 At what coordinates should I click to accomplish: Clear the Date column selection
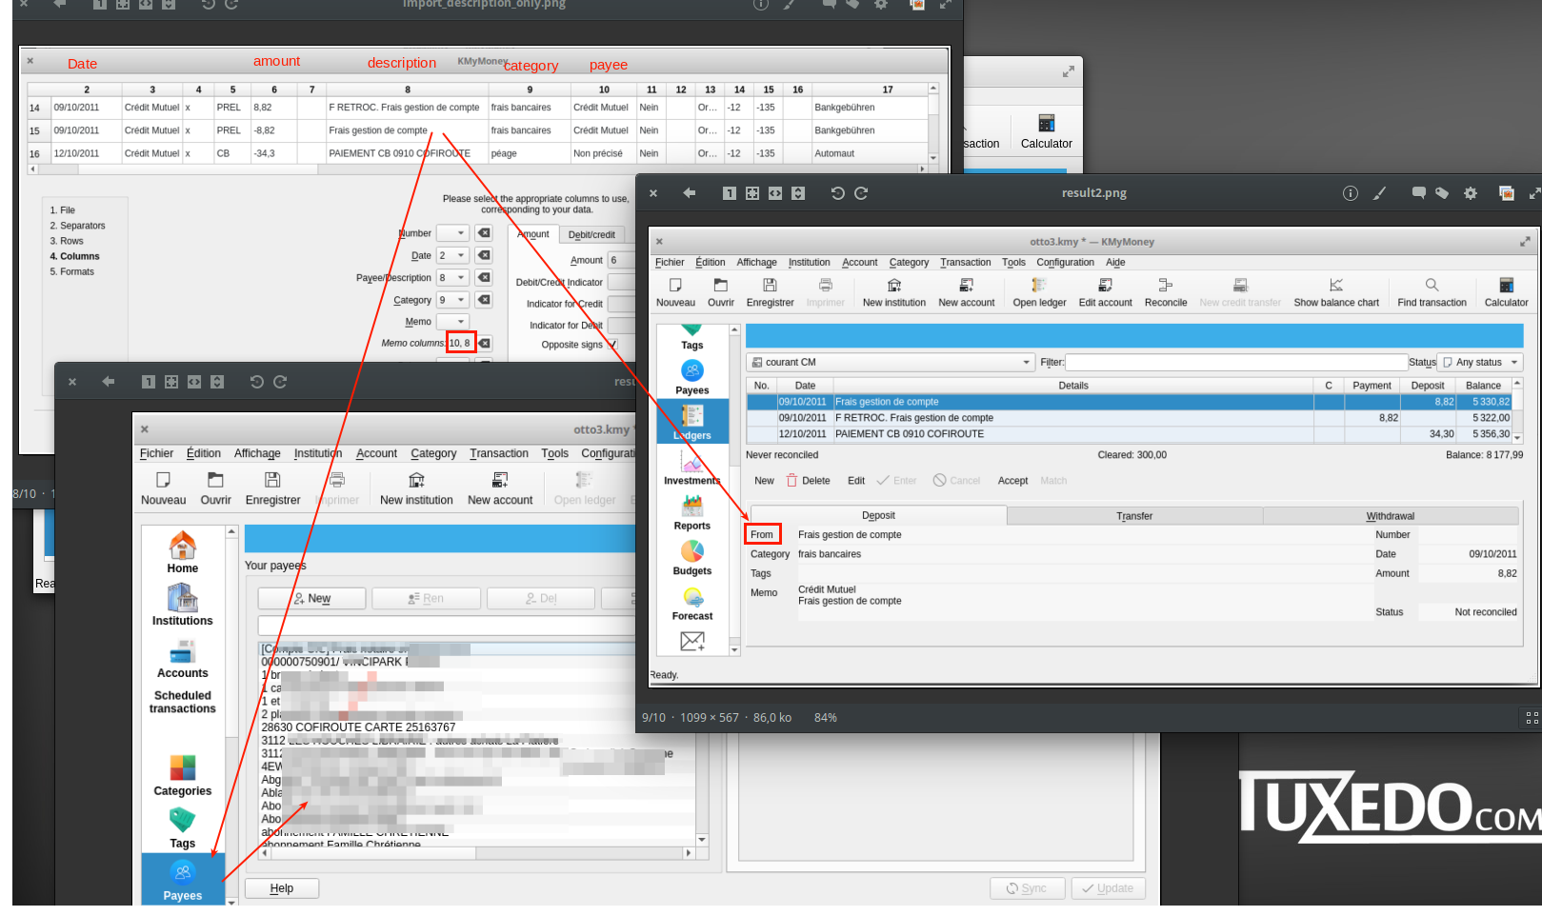484,255
